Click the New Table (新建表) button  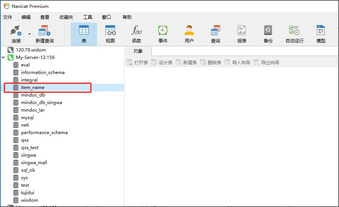click(x=186, y=63)
